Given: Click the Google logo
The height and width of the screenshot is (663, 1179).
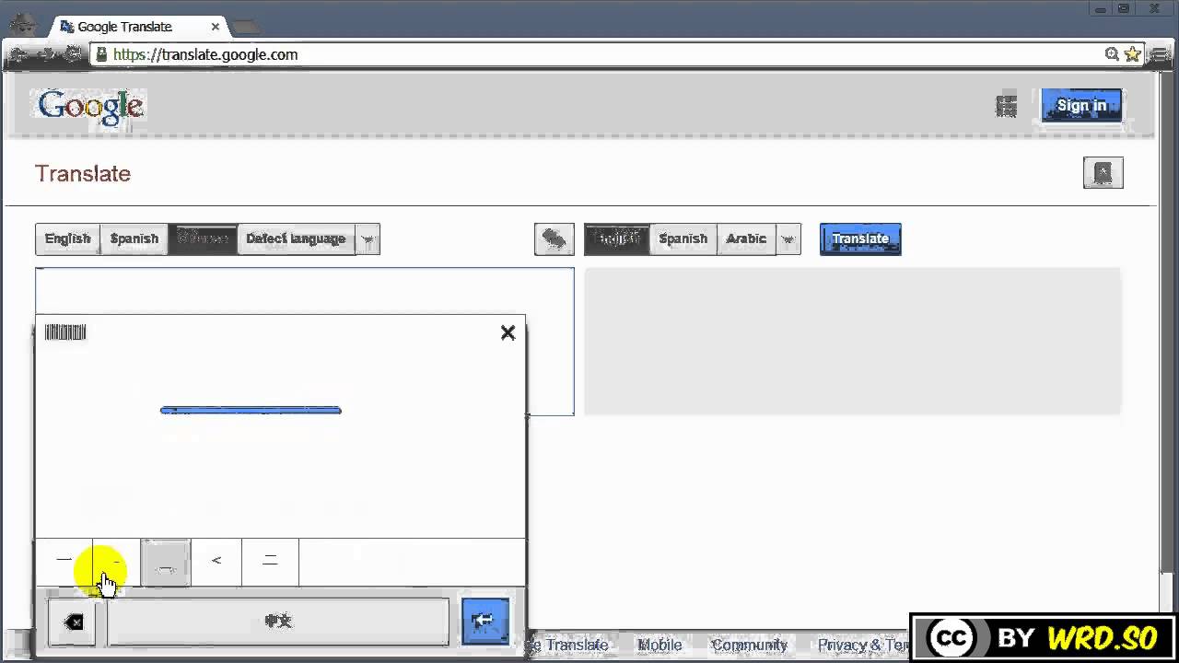Looking at the screenshot, I should [90, 106].
